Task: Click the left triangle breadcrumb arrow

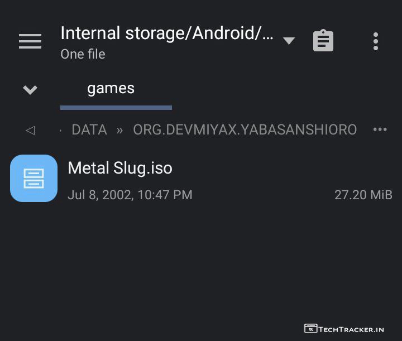Action: point(30,130)
